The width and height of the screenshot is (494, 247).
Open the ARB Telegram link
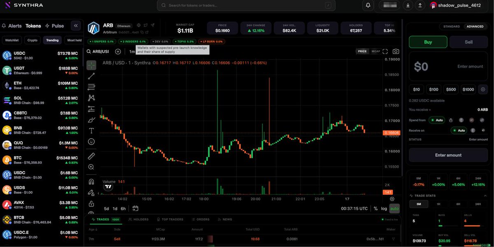tap(153, 25)
